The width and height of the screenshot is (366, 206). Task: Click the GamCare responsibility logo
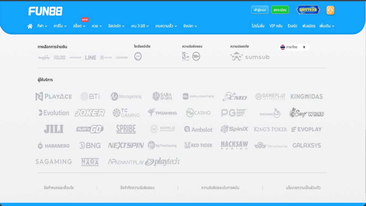[185, 56]
